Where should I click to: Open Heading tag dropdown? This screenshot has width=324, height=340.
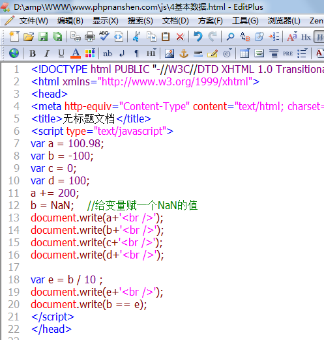(151, 53)
